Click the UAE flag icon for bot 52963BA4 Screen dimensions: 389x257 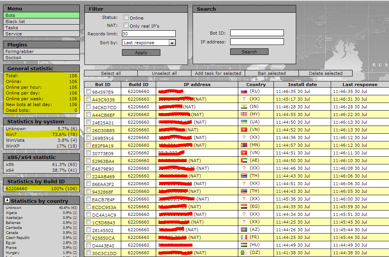point(244,161)
